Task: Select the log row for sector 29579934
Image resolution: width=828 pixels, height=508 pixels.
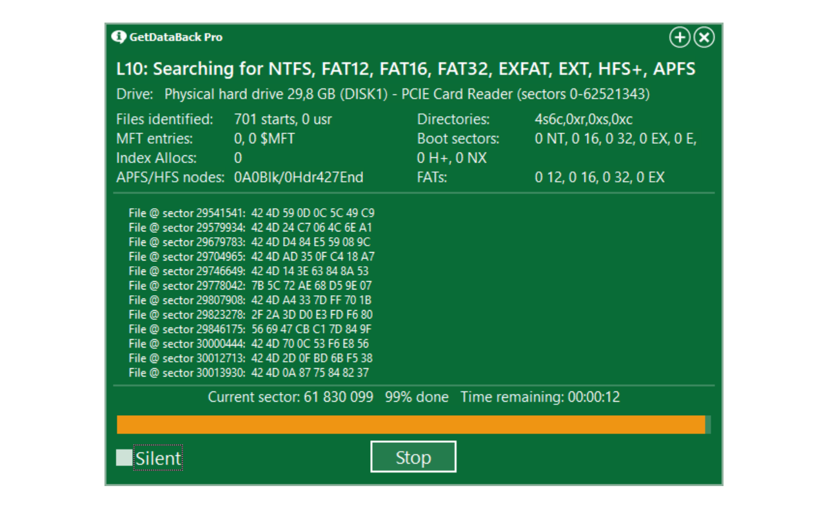Action: [250, 228]
